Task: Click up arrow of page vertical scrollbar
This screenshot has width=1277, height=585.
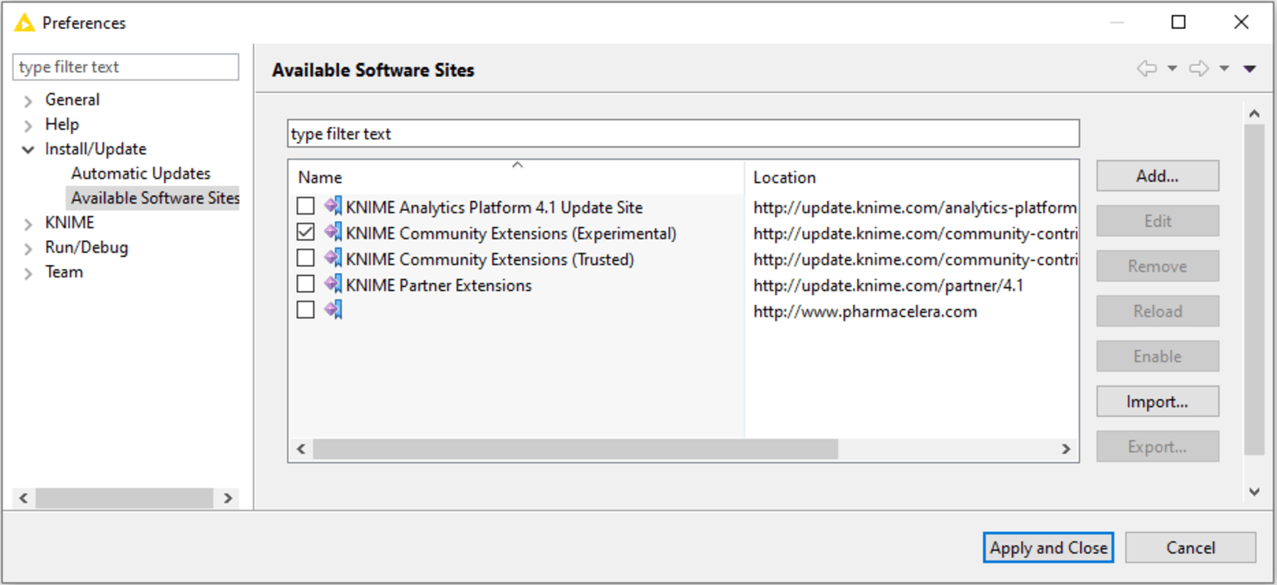Action: tap(1254, 112)
